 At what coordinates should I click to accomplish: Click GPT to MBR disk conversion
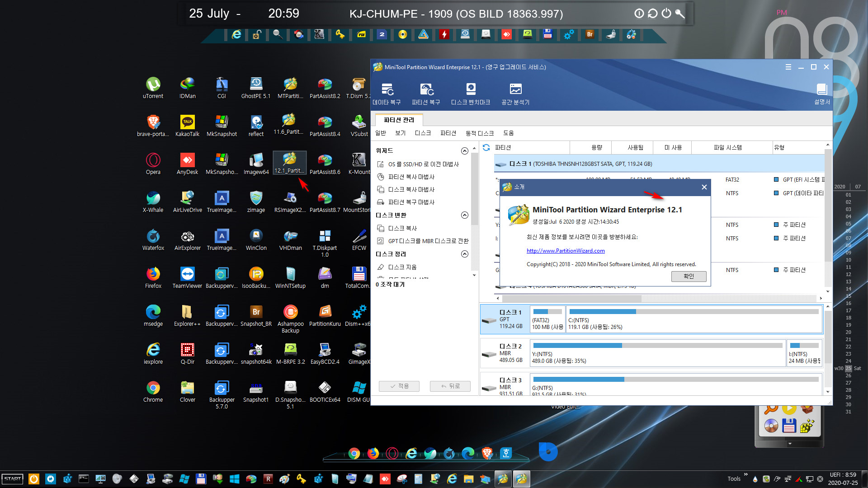click(423, 241)
